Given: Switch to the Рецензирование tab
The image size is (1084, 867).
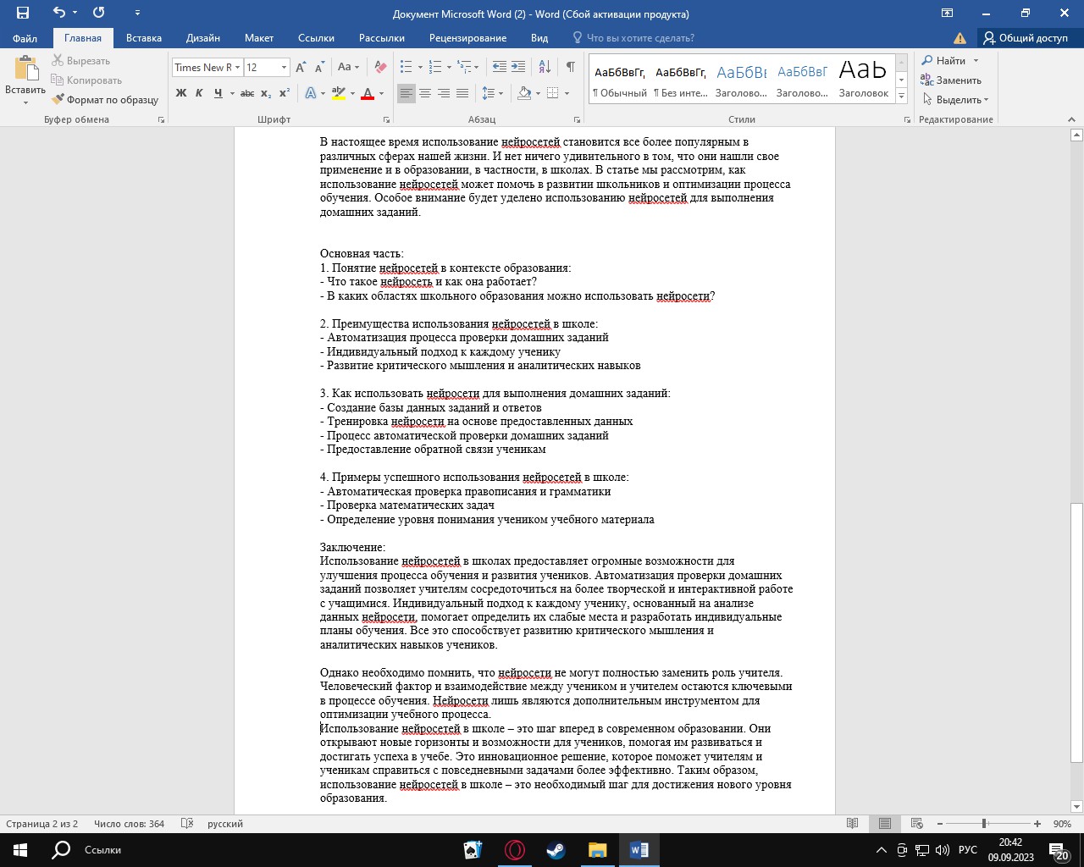Looking at the screenshot, I should click(467, 38).
